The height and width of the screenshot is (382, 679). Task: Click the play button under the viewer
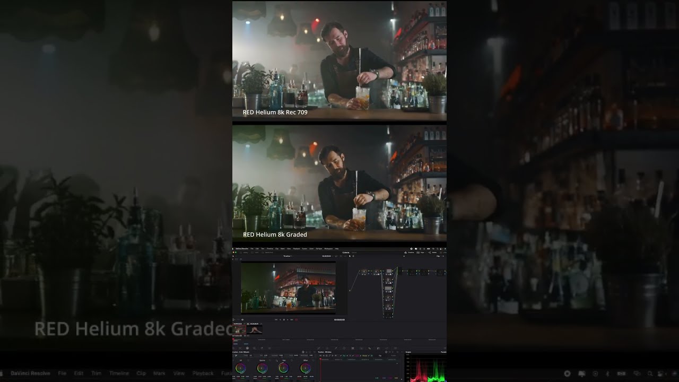pos(288,320)
